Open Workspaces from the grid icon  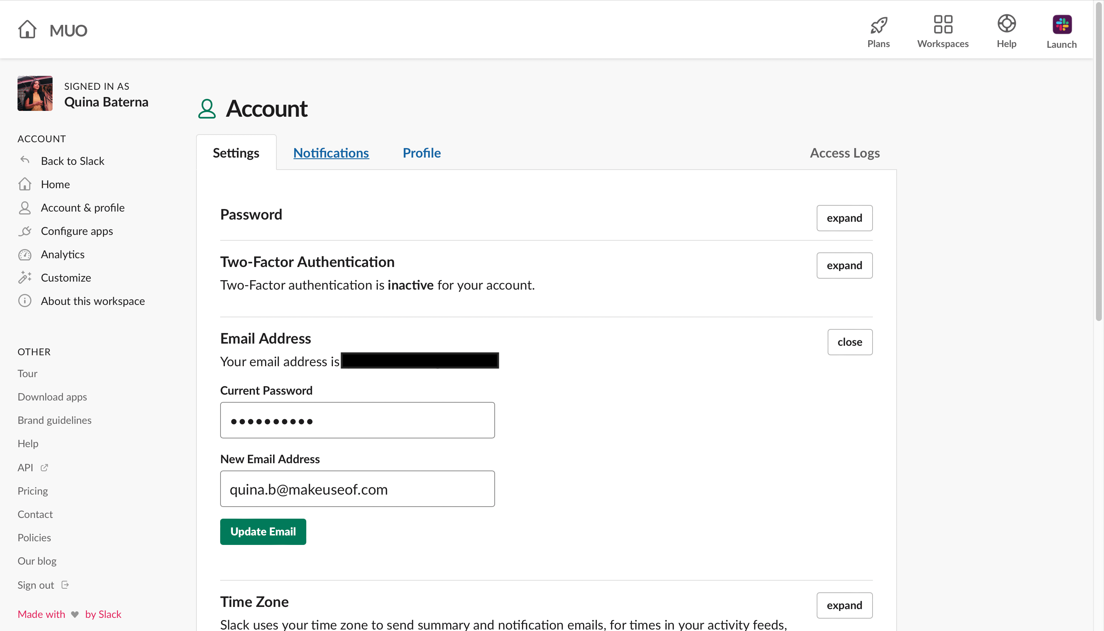(943, 30)
